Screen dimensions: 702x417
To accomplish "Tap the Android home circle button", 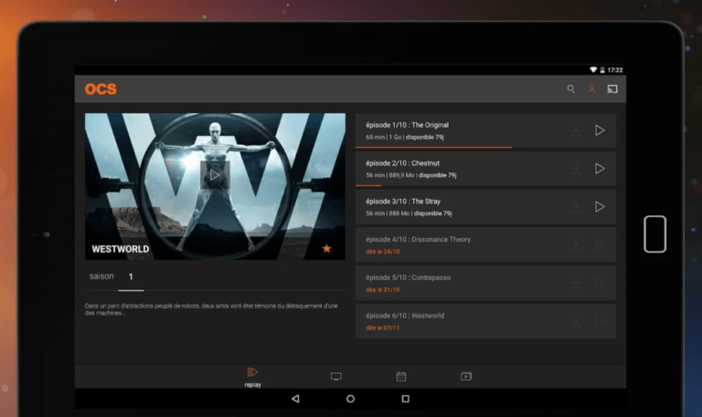I will click(351, 399).
